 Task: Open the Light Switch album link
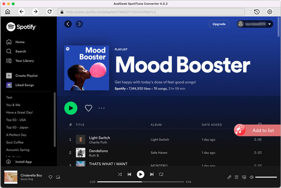click(160, 140)
